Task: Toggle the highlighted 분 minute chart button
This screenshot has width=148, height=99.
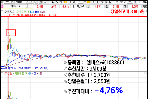Action: (66, 2)
